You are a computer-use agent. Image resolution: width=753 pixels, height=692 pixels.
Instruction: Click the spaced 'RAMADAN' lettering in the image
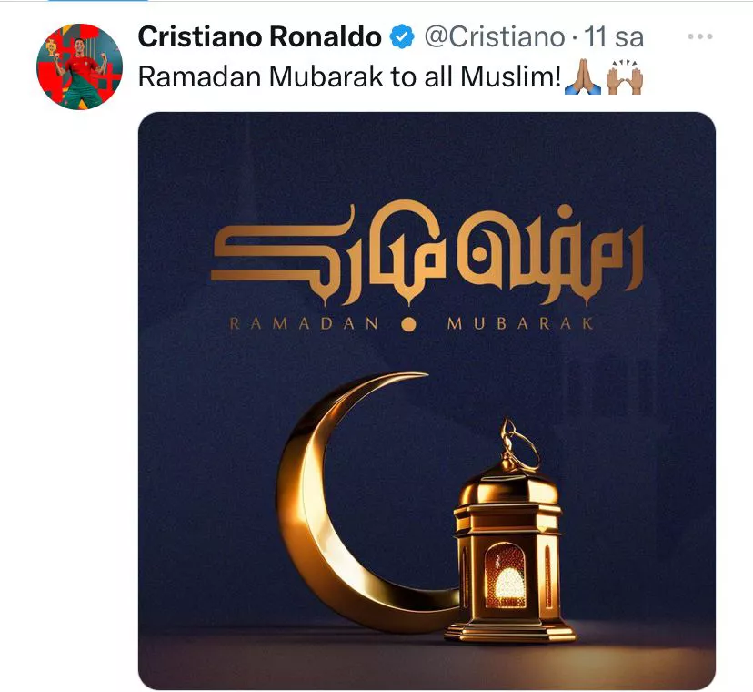pos(305,323)
